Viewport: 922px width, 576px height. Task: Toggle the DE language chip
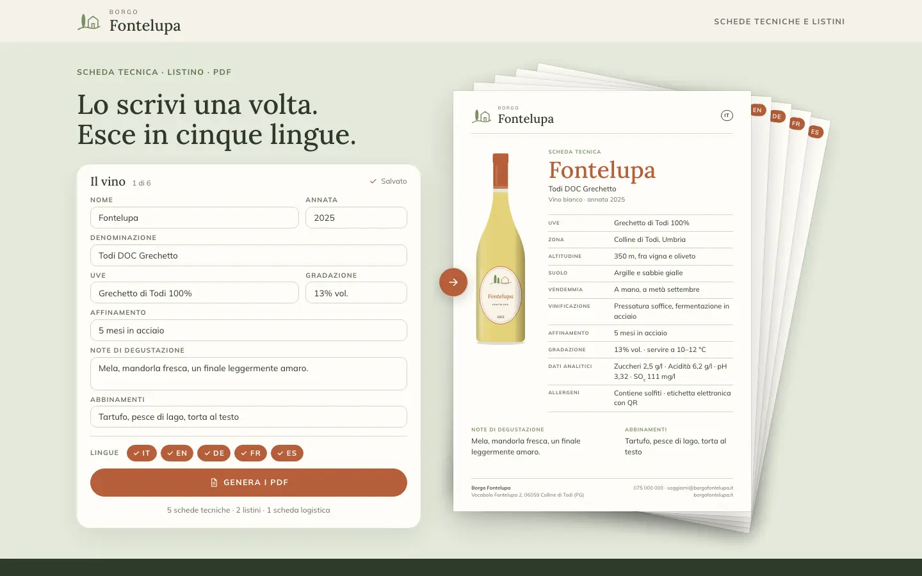point(214,453)
